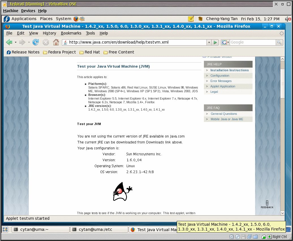Click the Stop loading button

click(x=46, y=42)
